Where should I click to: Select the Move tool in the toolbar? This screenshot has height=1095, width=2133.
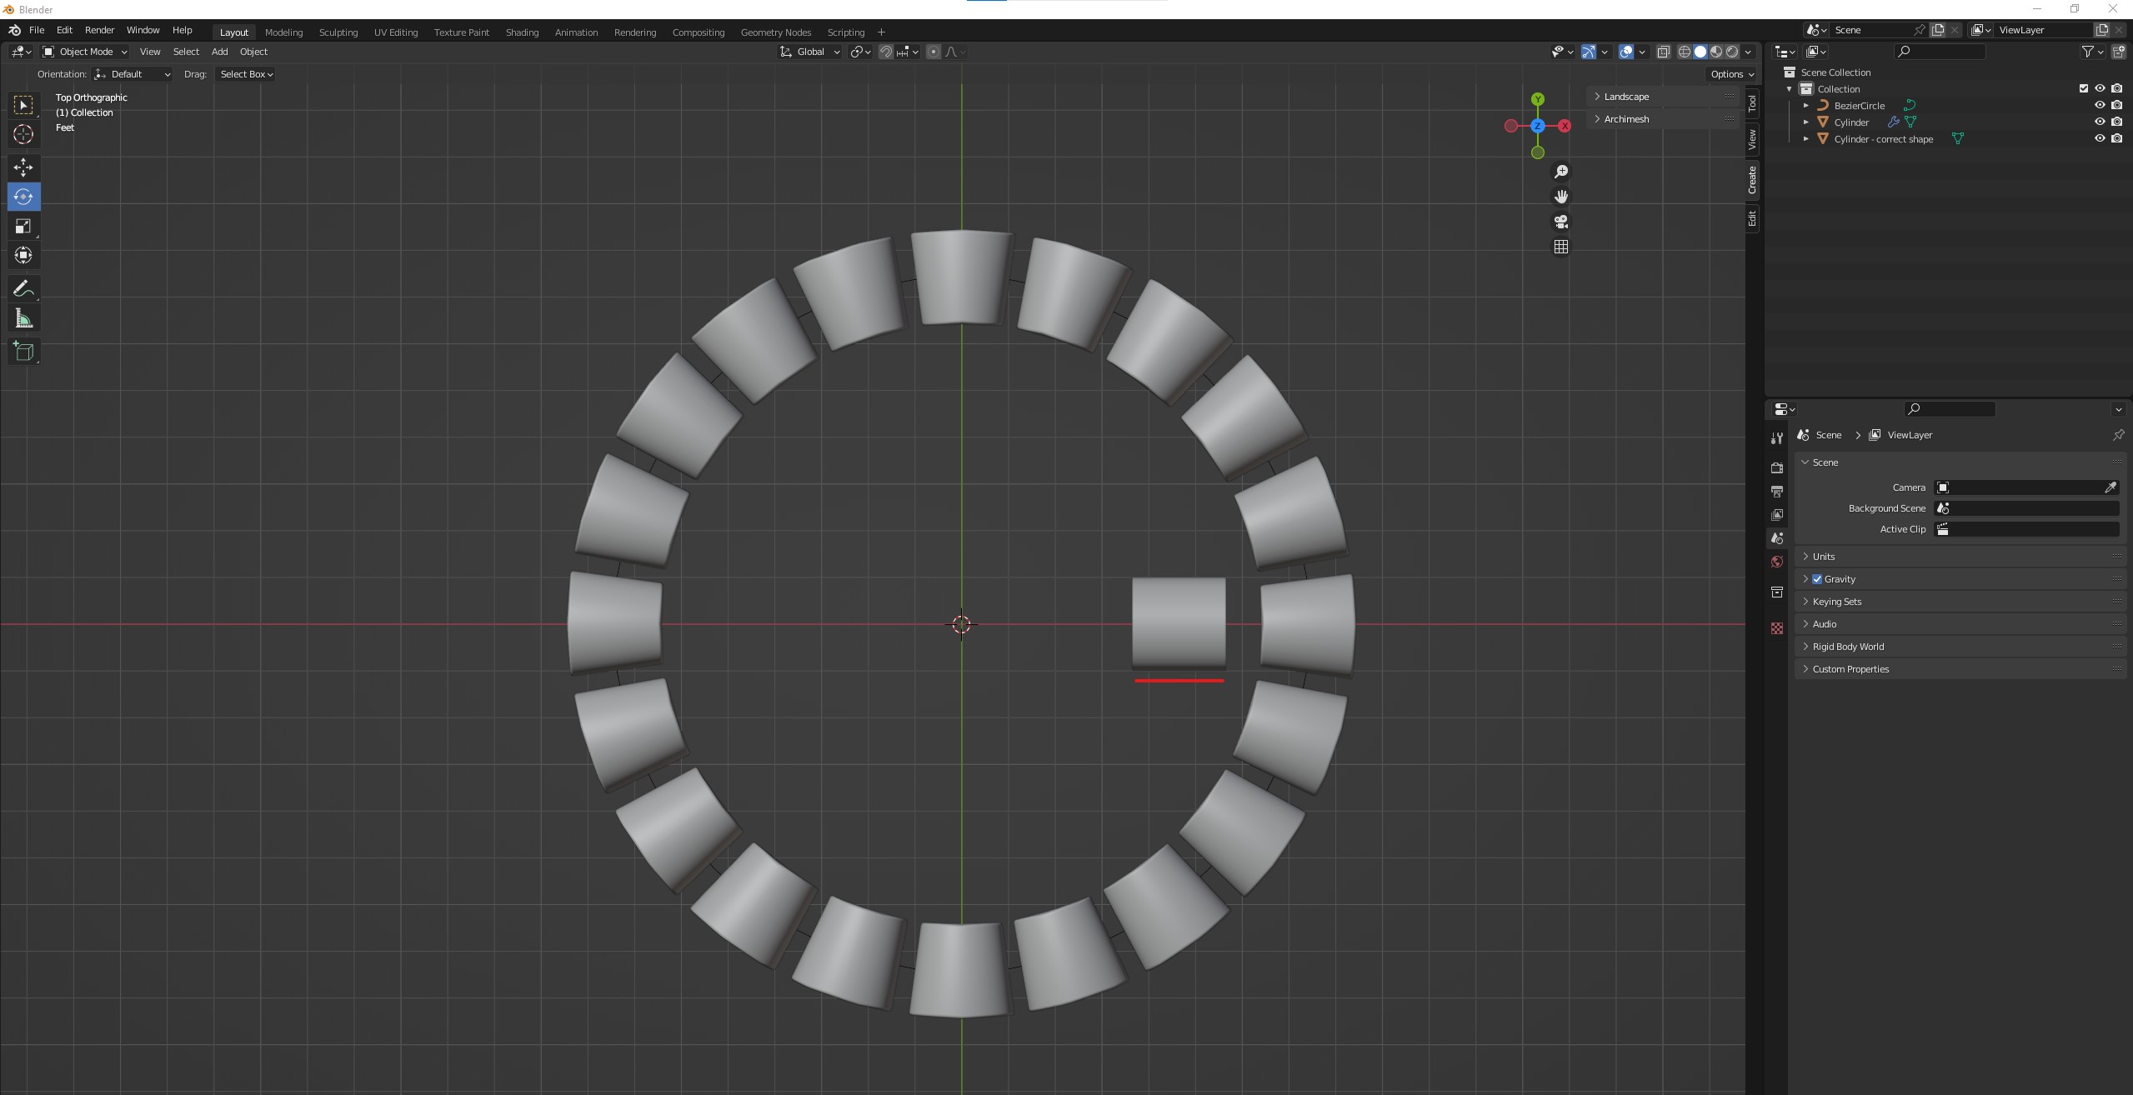click(x=23, y=167)
